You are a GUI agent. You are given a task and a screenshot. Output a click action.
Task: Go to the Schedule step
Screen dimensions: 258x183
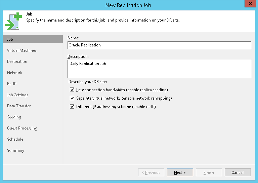tap(15, 139)
